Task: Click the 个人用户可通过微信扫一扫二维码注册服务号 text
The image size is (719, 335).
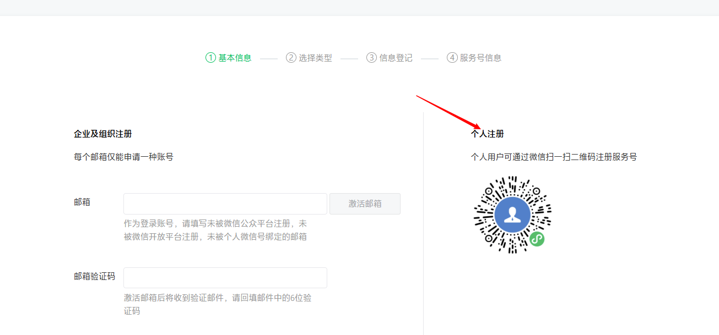Action: [554, 157]
